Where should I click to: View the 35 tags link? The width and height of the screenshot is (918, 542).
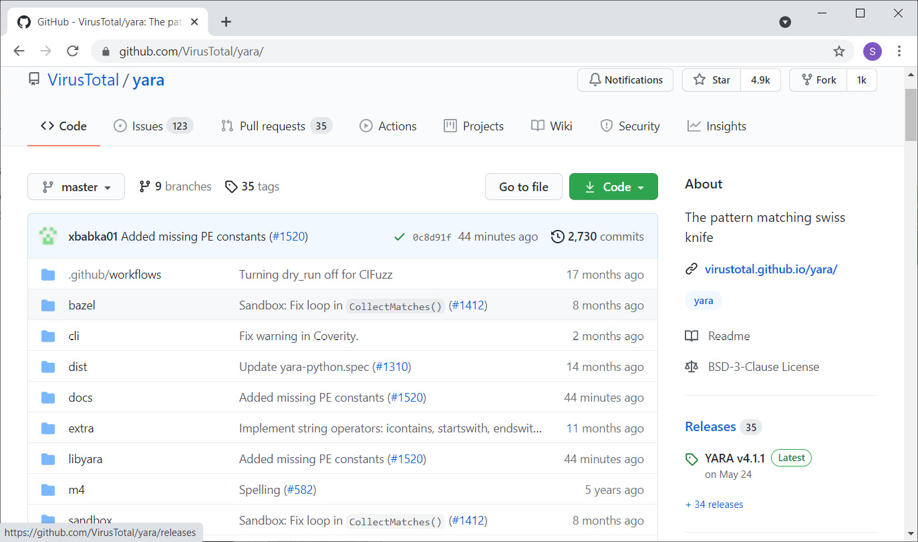point(252,186)
